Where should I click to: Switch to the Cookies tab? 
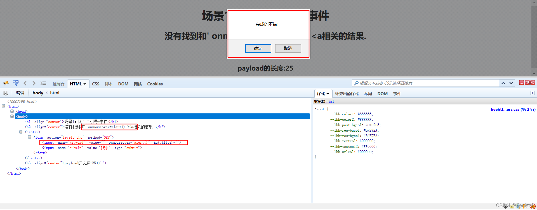155,84
